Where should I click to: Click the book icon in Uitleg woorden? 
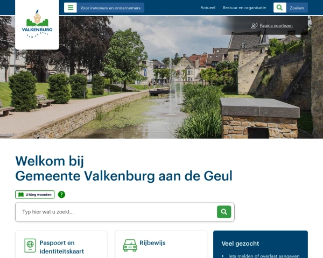click(21, 195)
